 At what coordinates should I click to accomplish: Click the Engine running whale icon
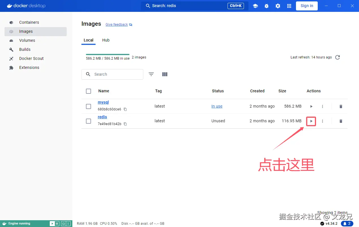[4, 224]
